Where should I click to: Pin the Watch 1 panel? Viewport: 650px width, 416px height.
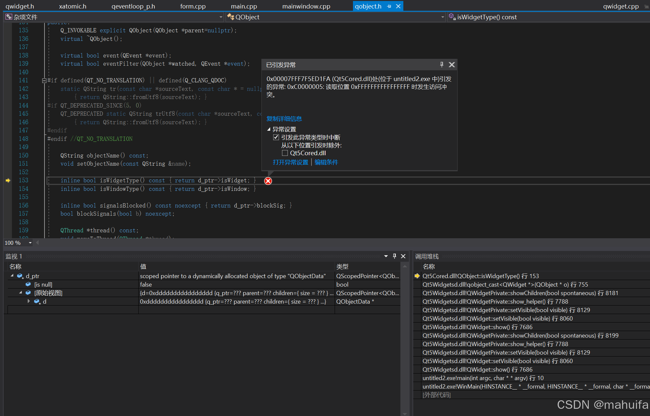tap(395, 256)
